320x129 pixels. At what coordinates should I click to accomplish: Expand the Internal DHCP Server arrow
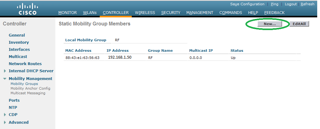pos(5,71)
